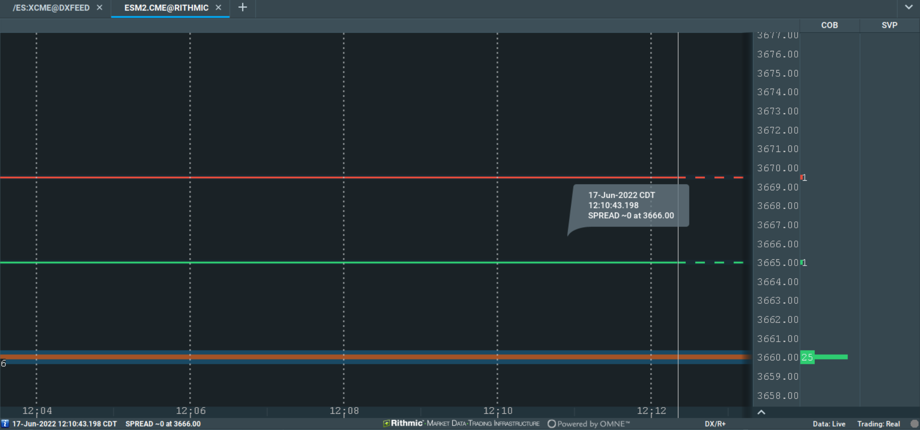The height and width of the screenshot is (430, 920).
Task: Click the green 25 volume label at 3660.00
Action: (x=807, y=357)
